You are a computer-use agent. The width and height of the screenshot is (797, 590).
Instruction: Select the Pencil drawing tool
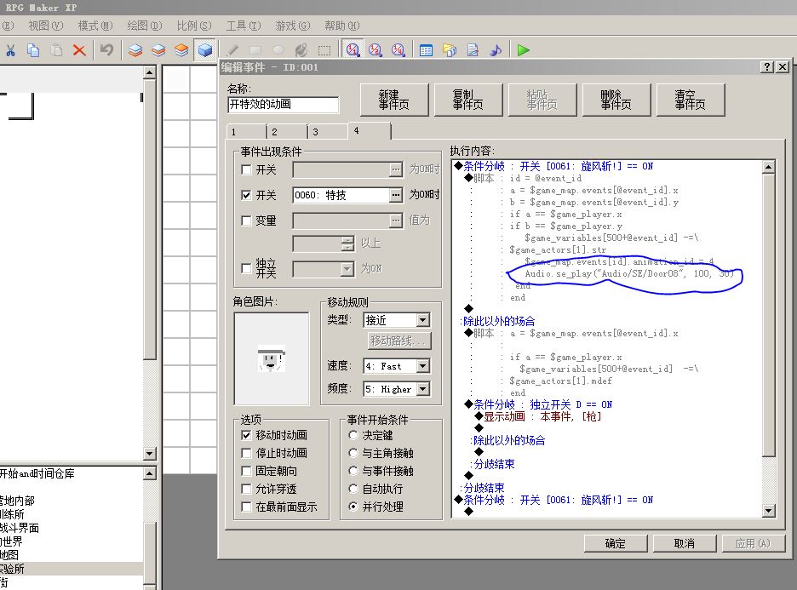(232, 49)
